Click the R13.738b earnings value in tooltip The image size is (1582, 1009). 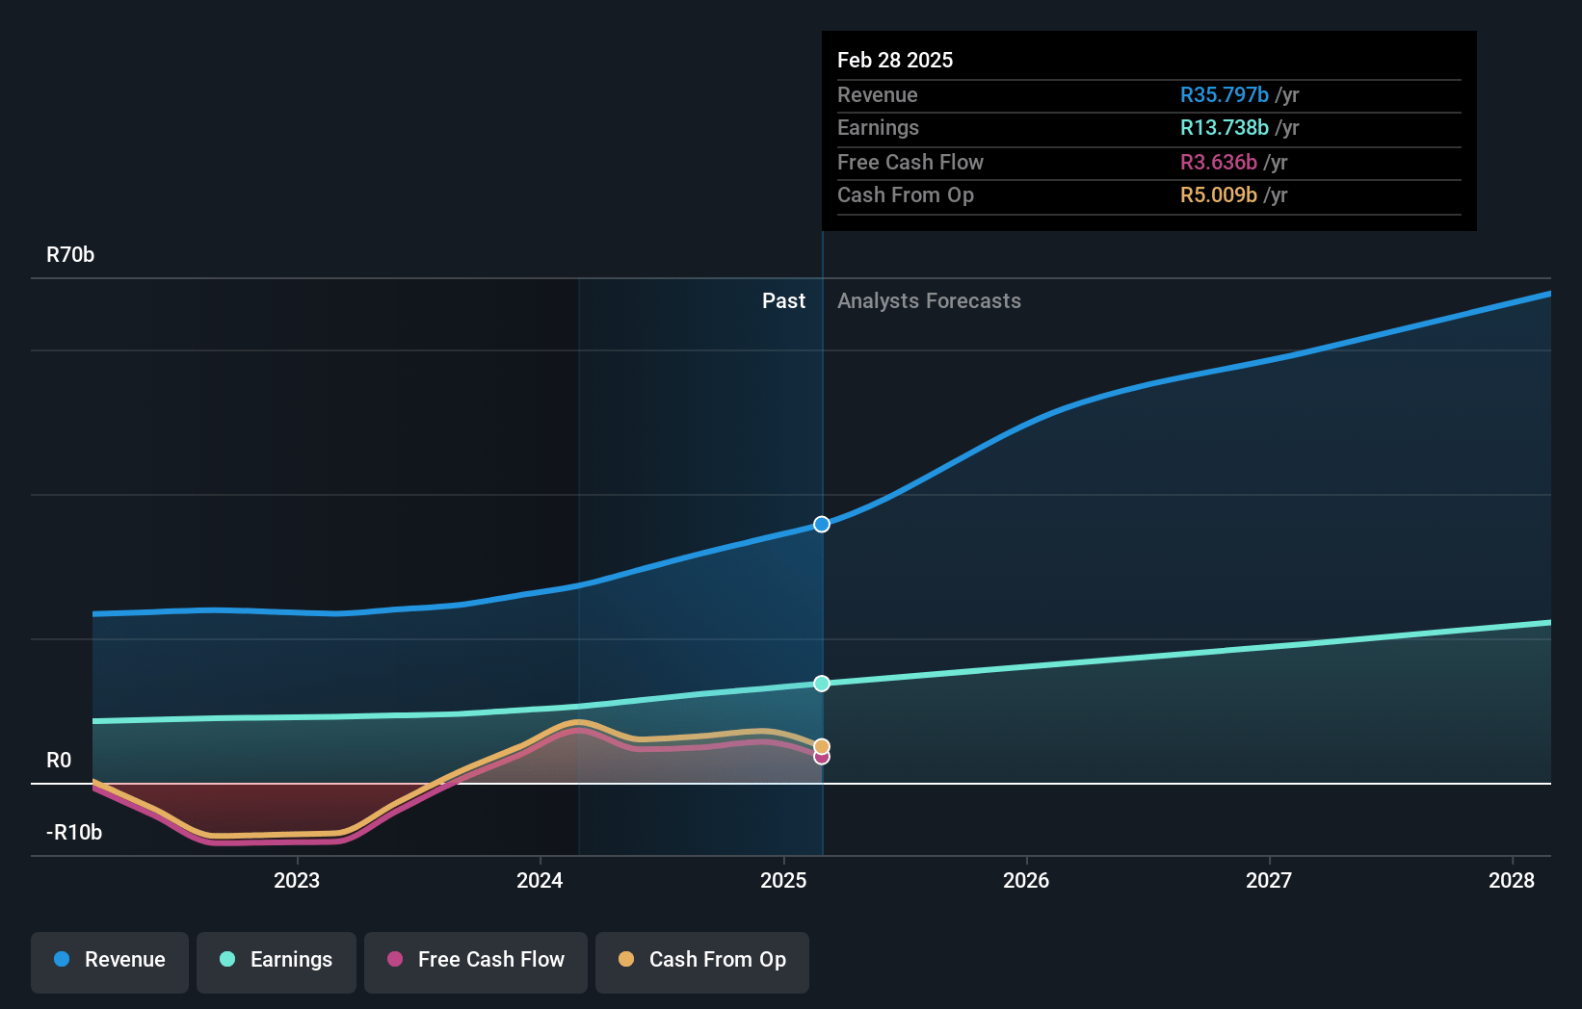point(1224,128)
